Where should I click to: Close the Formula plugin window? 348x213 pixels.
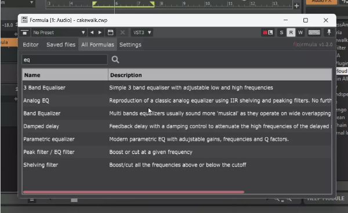[325, 20]
